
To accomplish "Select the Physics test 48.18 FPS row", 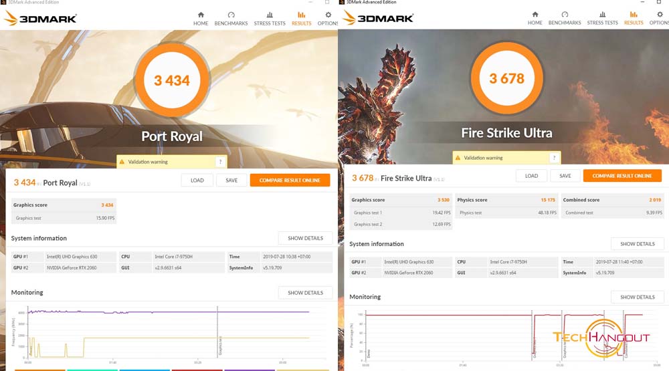I will click(x=506, y=213).
